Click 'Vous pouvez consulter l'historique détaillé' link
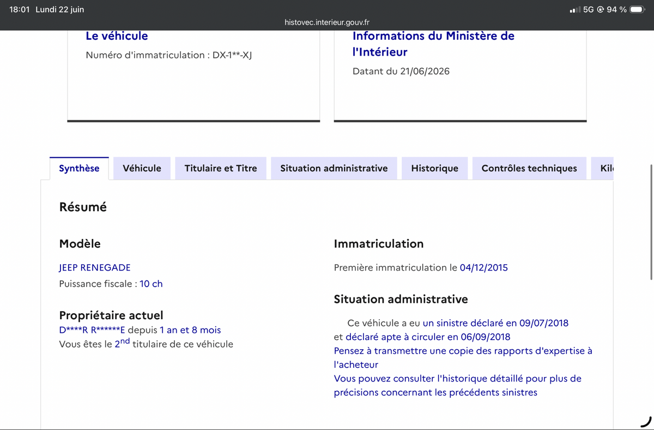 click(x=458, y=385)
